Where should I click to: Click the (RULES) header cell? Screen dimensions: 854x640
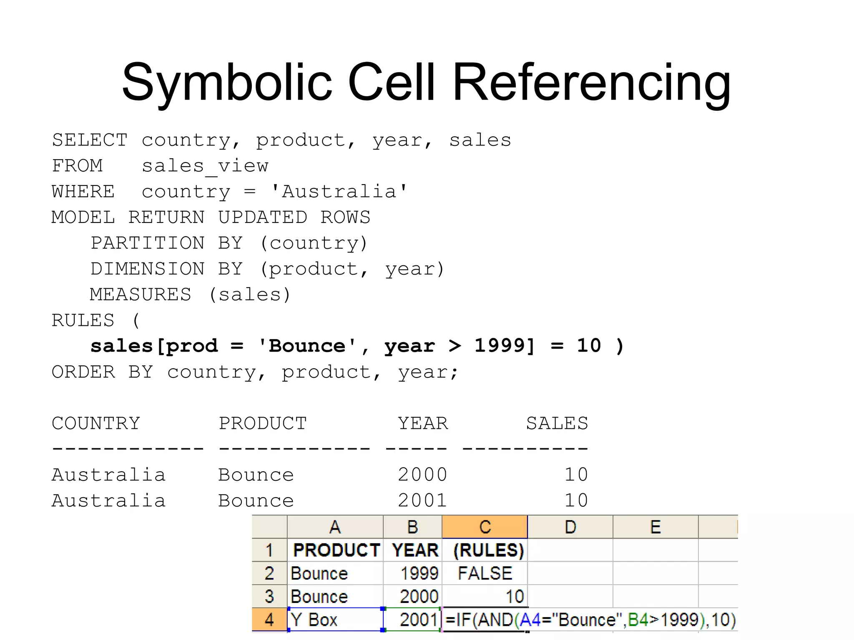pos(485,550)
